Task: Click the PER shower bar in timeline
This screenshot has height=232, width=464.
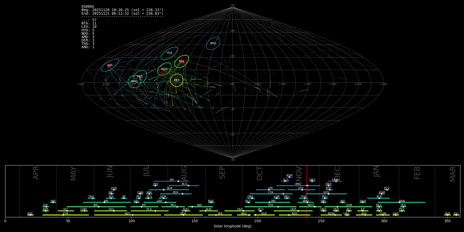Action: (x=176, y=194)
